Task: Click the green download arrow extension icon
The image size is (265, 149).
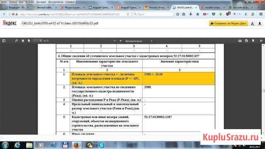Action: pos(221,14)
